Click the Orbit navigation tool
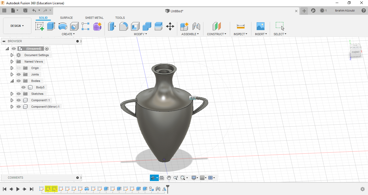 coord(153,178)
